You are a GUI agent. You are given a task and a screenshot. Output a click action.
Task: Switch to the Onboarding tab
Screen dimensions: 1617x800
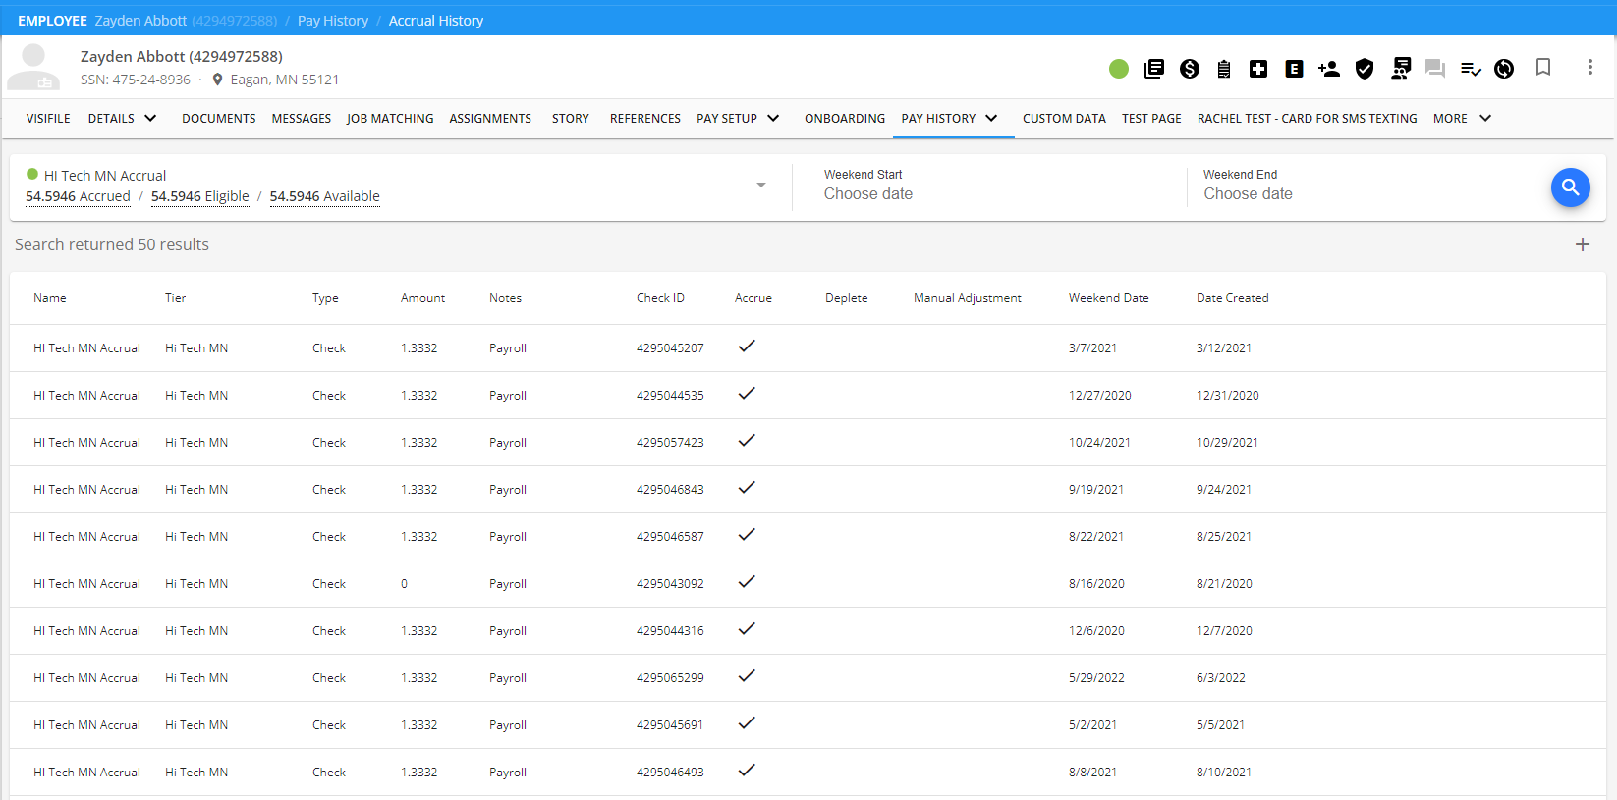(844, 119)
